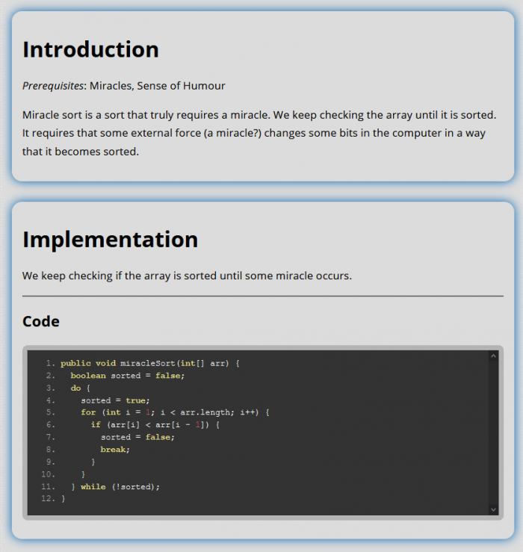The height and width of the screenshot is (552, 523).
Task: Click the Prerequisites italic label
Action: pos(53,86)
